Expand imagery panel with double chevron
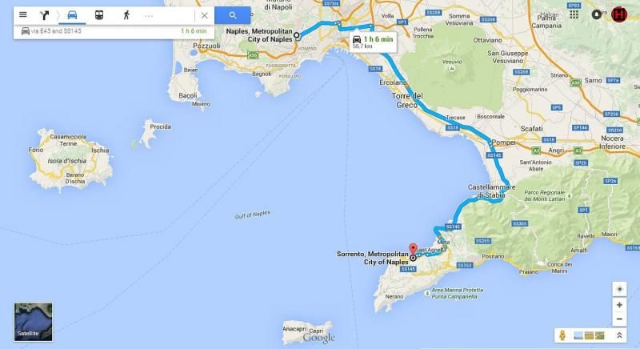The image size is (640, 349). pos(619,335)
